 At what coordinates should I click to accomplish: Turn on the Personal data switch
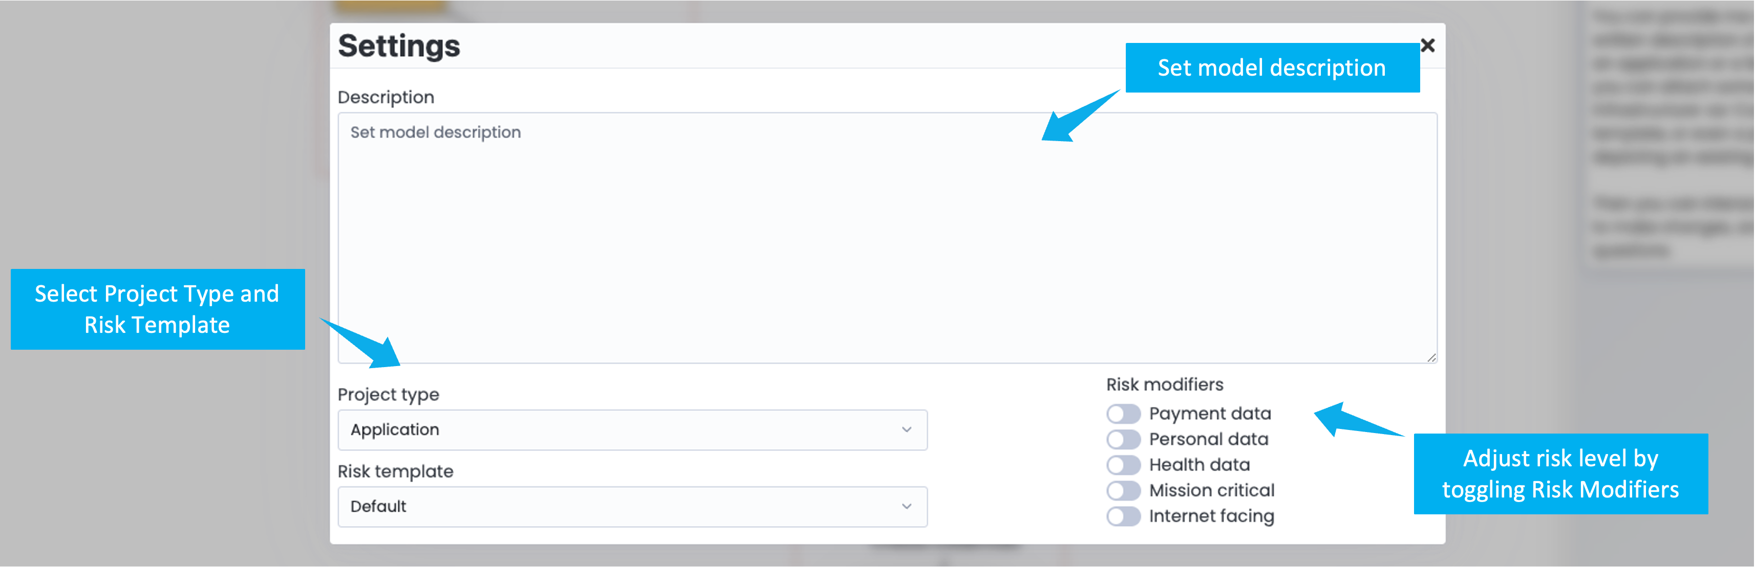[1123, 439]
